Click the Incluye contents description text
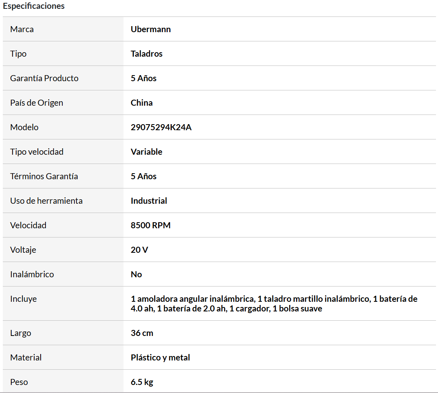 point(274,304)
